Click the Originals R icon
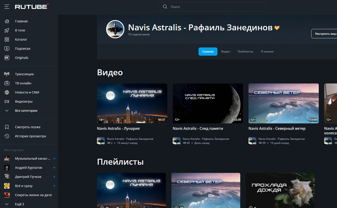 point(7,58)
